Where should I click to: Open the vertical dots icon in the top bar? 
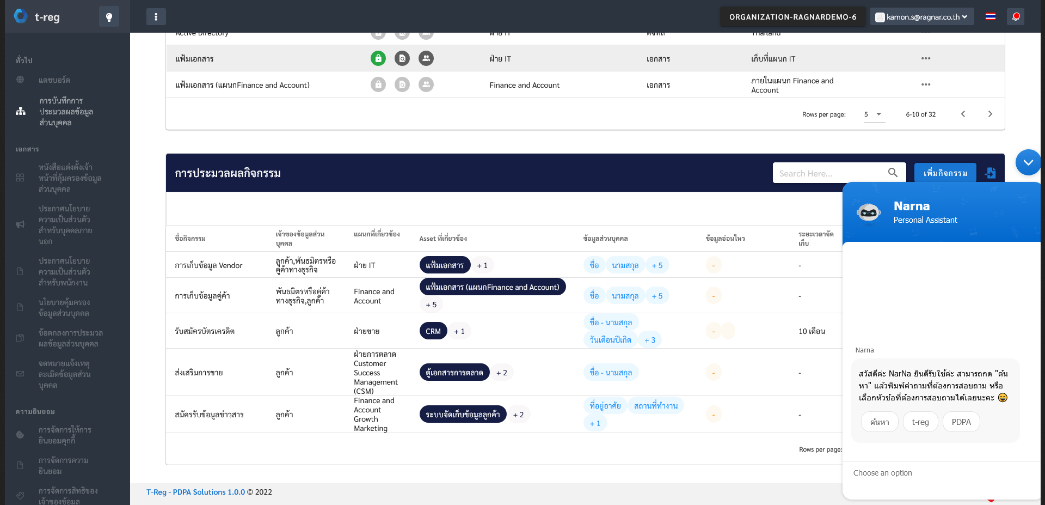click(x=156, y=16)
